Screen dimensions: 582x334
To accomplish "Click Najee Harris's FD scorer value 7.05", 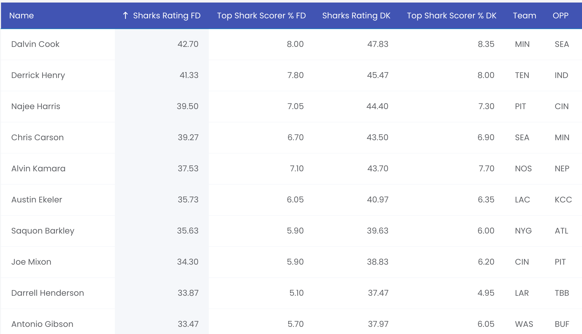I will point(296,106).
